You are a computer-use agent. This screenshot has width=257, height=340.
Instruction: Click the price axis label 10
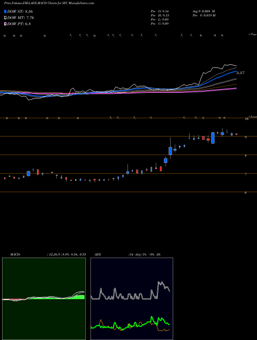click(246, 119)
